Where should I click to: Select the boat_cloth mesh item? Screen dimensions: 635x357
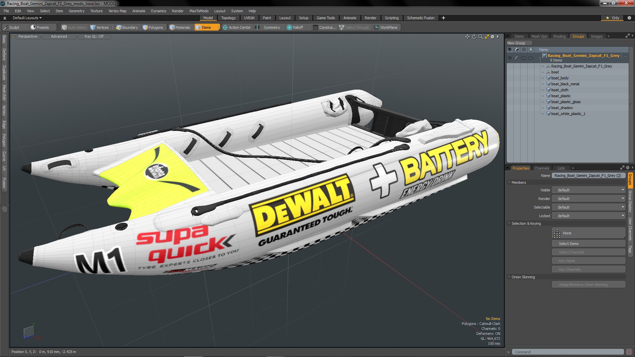(x=560, y=90)
